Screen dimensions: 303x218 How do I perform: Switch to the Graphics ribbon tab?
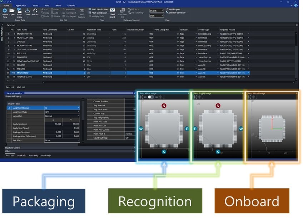point(71,5)
